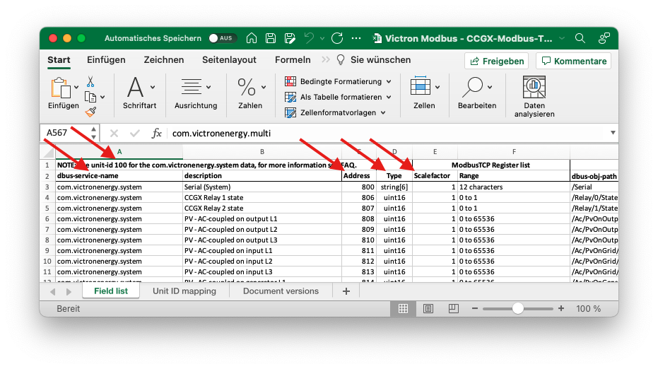The width and height of the screenshot is (658, 369).
Task: Switch to Unit ID mapping sheet
Action: (x=184, y=291)
